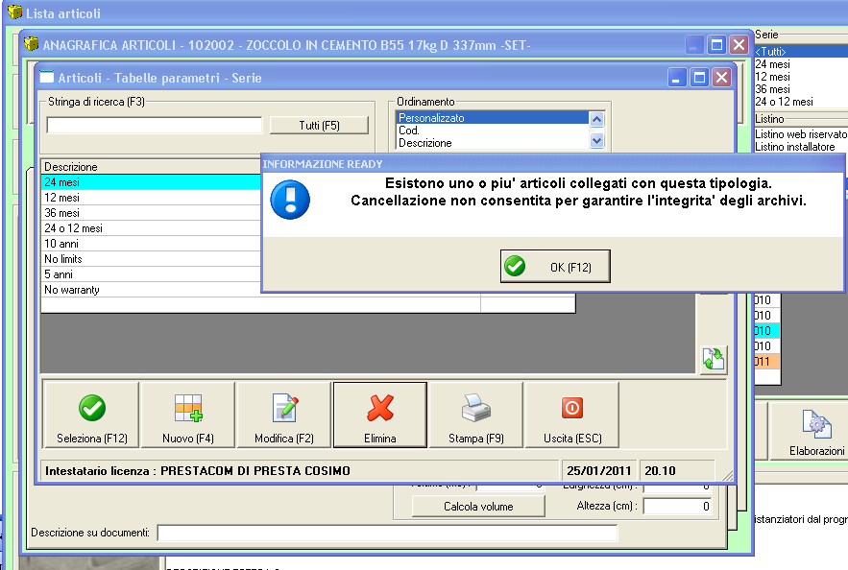Focus the Descrizione su documenti field

point(387,533)
